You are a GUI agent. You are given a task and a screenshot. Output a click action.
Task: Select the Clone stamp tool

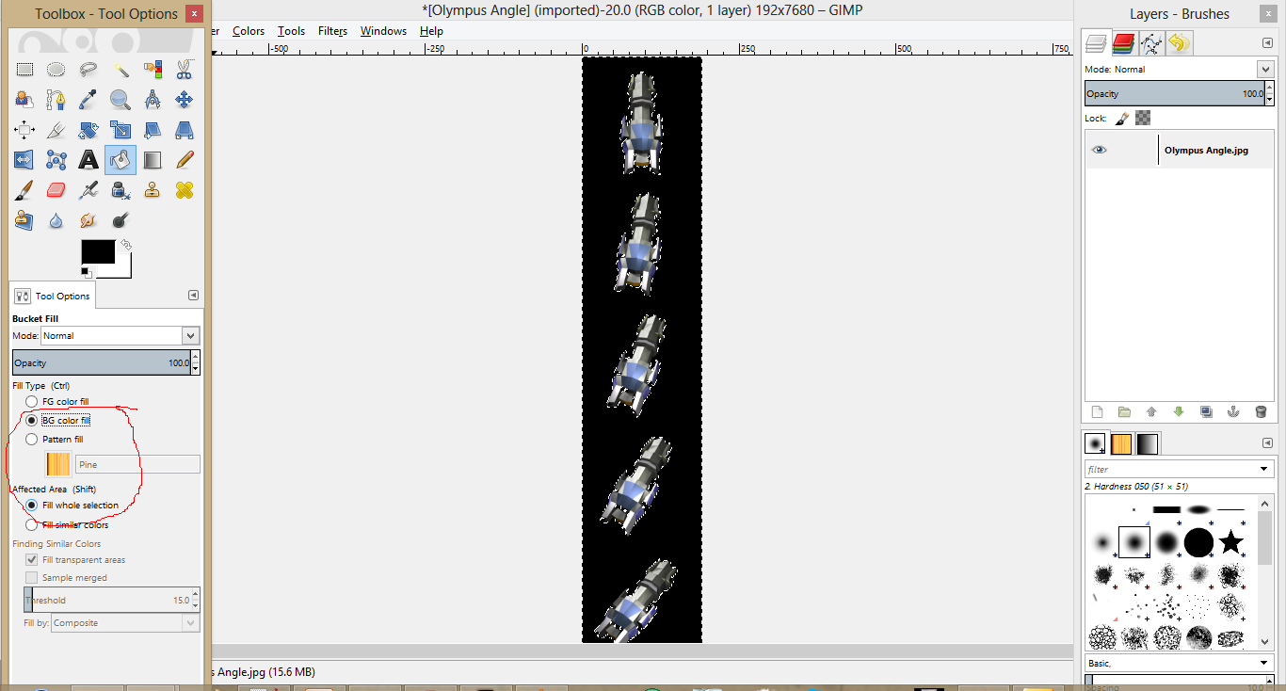[x=153, y=190]
